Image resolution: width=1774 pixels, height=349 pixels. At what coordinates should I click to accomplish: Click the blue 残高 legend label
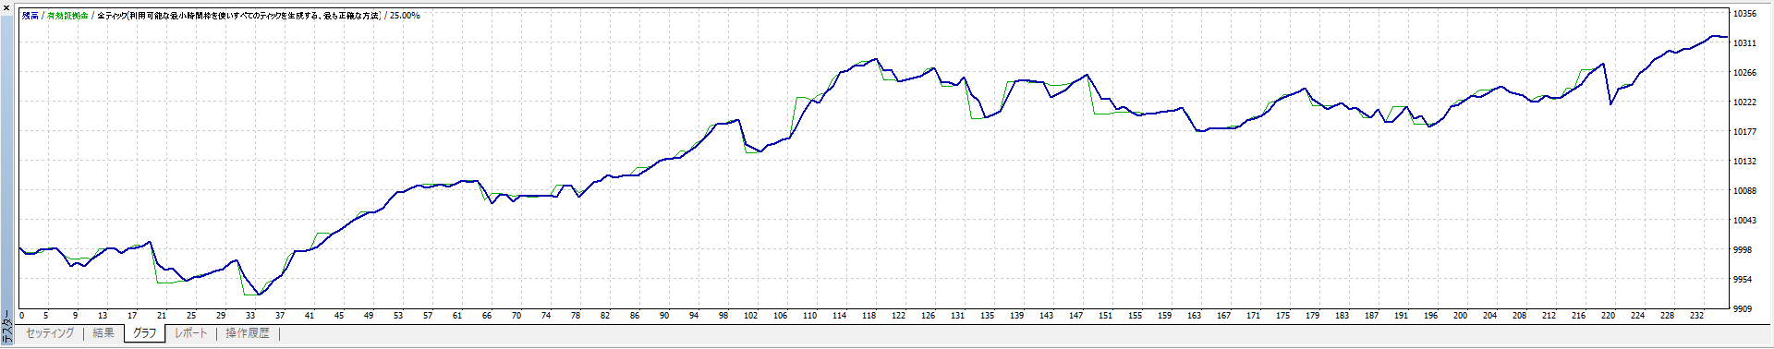click(x=30, y=16)
